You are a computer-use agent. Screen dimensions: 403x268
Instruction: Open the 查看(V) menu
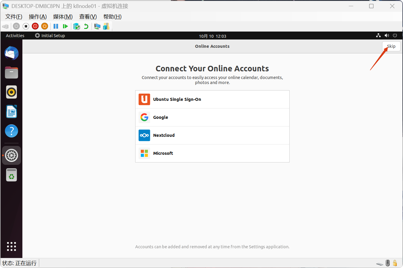[88, 17]
